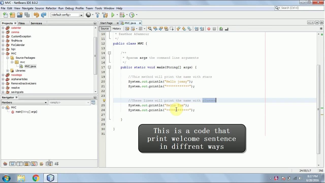Click Shift Line Left icon

tap(196, 29)
